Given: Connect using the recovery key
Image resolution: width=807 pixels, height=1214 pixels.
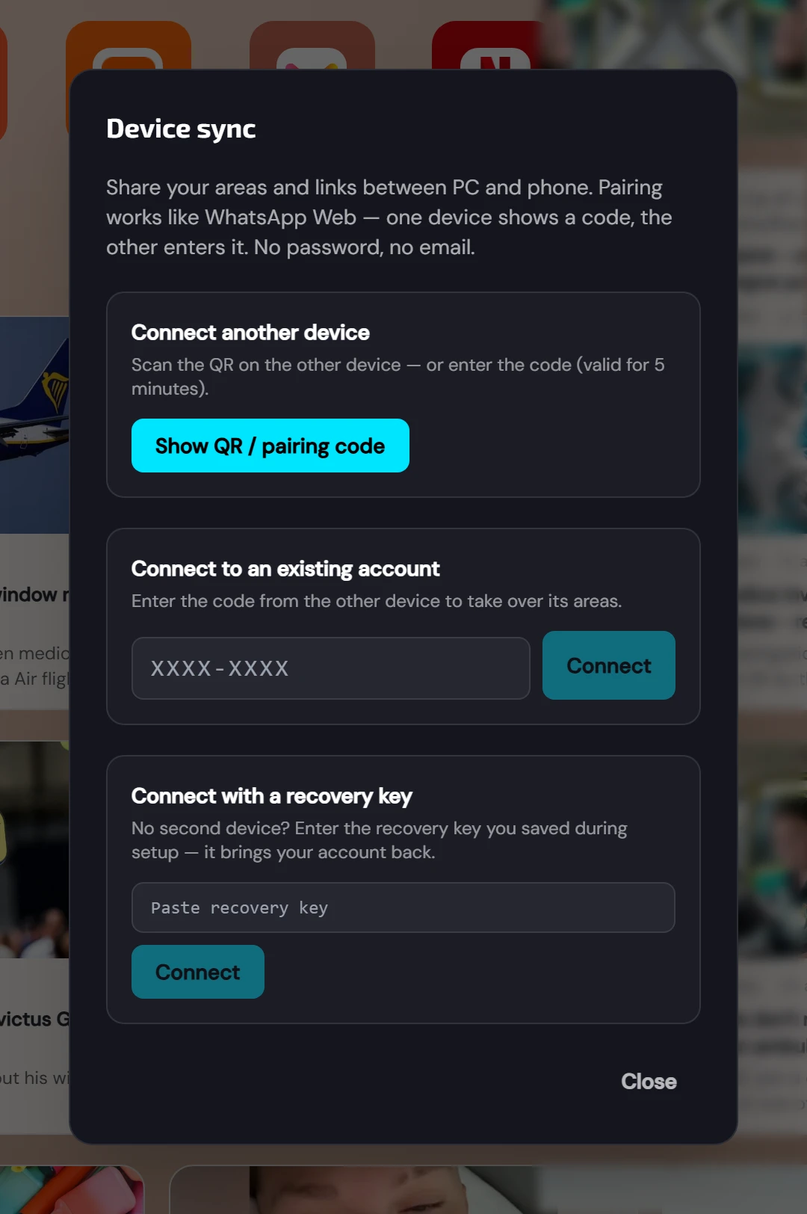Looking at the screenshot, I should 198,972.
